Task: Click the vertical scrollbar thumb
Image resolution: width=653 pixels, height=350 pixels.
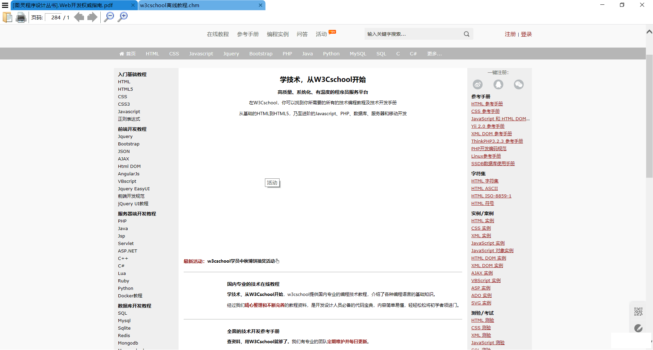Action: [649, 116]
